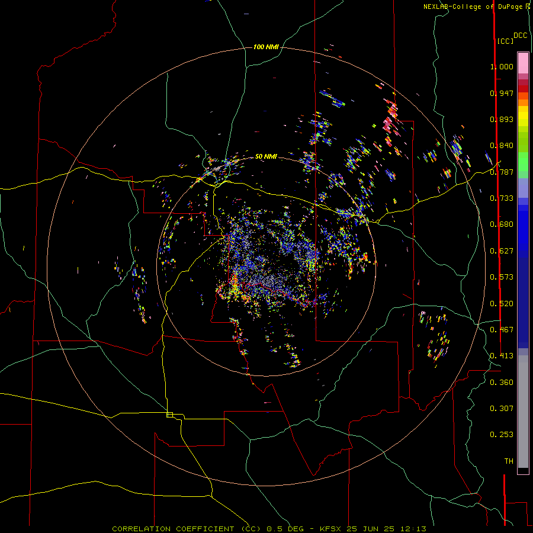Click the 0.307 scale value

click(502, 409)
